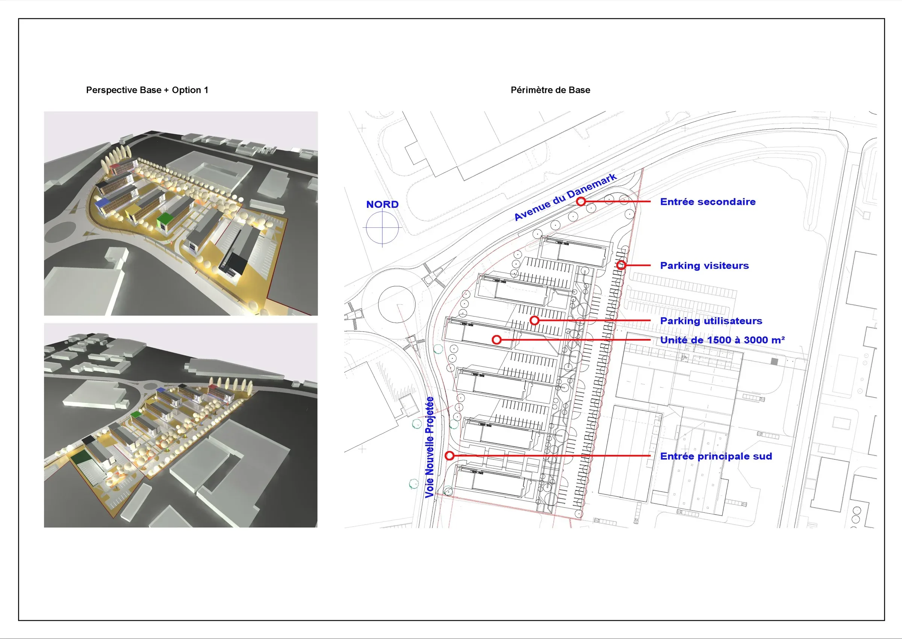Click the 'Perspective Base + Option 1' title
Screen dimensions: 902x639
tap(147, 90)
